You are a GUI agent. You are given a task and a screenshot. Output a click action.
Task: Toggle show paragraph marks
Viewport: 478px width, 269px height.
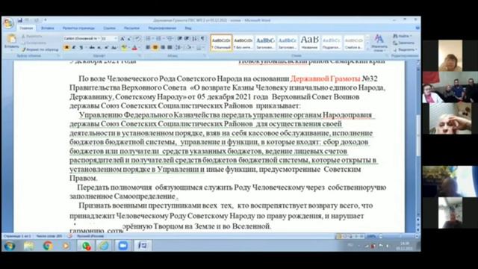(x=202, y=38)
